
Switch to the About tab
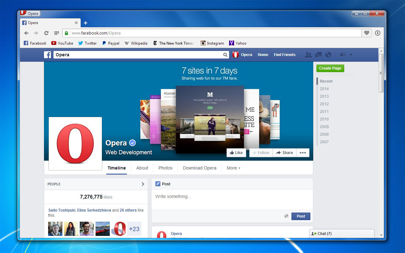click(142, 168)
